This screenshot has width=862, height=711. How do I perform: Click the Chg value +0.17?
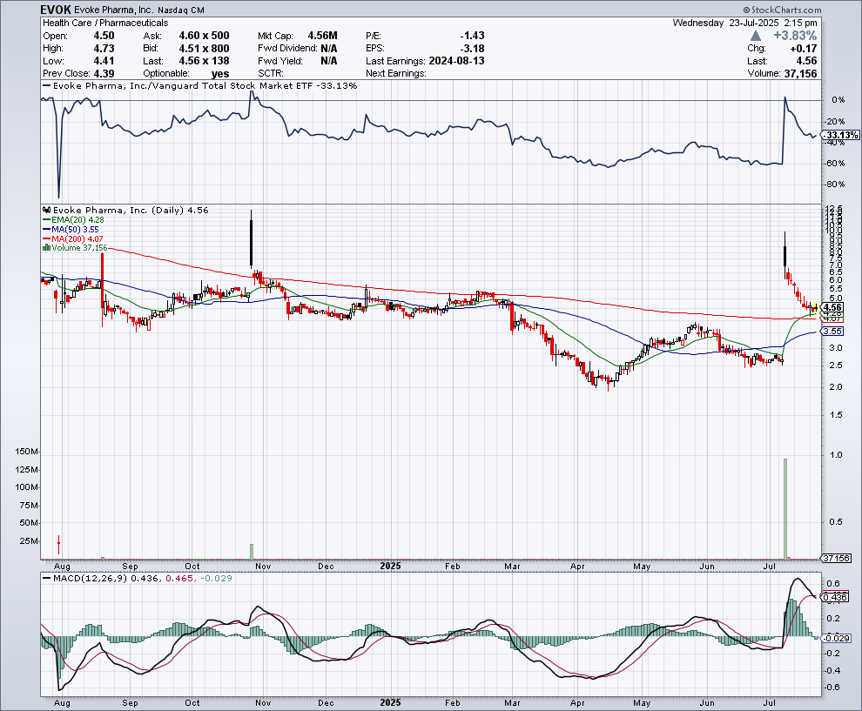click(803, 49)
